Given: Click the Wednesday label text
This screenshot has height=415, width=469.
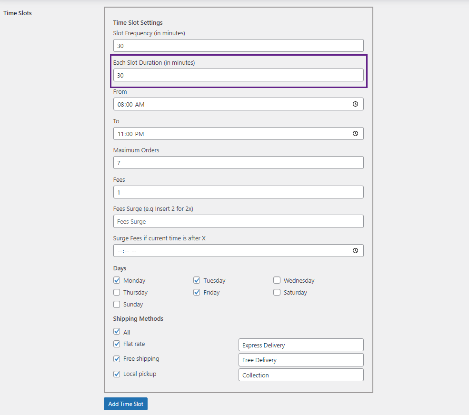Looking at the screenshot, I should pos(299,280).
